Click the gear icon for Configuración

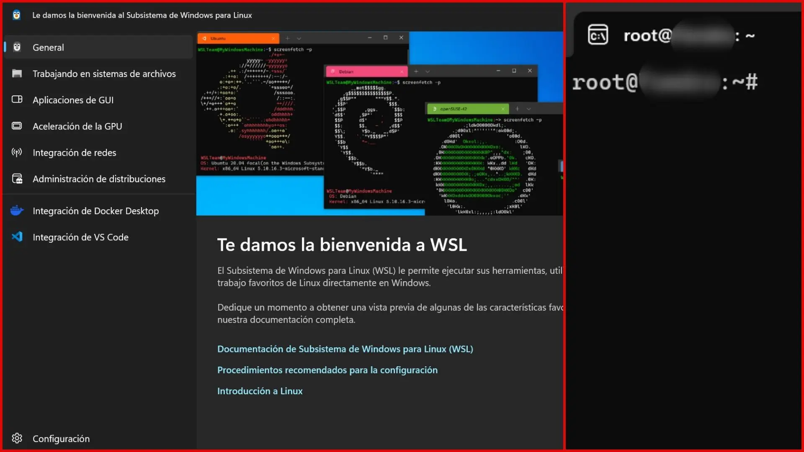(x=17, y=438)
